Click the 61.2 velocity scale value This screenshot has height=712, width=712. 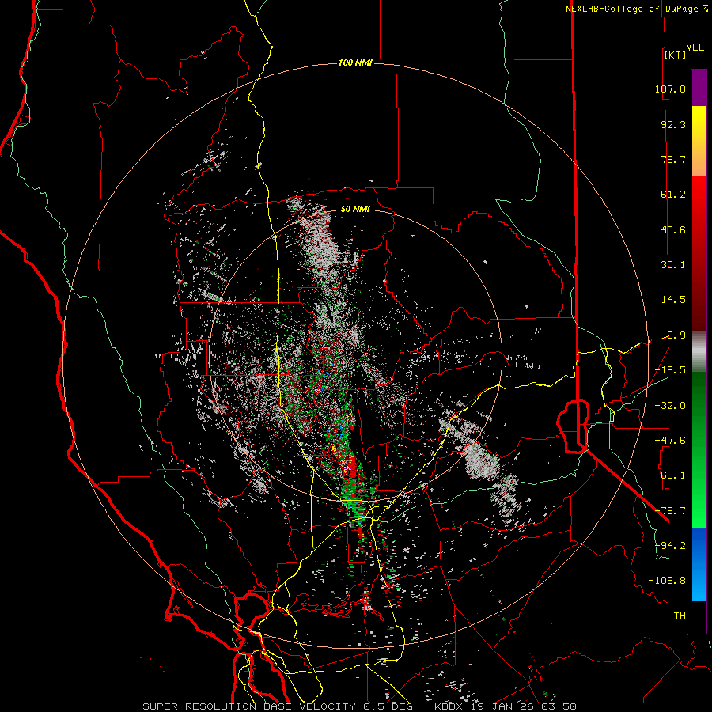[x=673, y=195]
